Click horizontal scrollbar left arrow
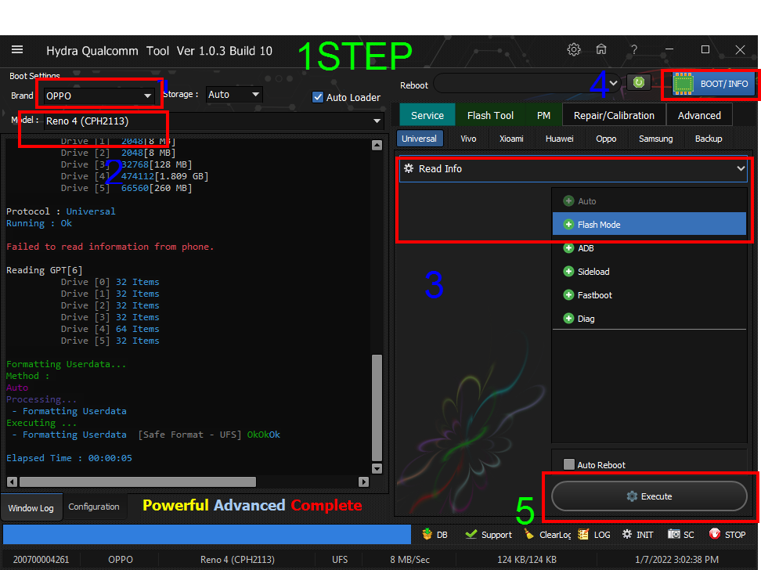Viewport: 761px width, 570px height. coord(12,482)
